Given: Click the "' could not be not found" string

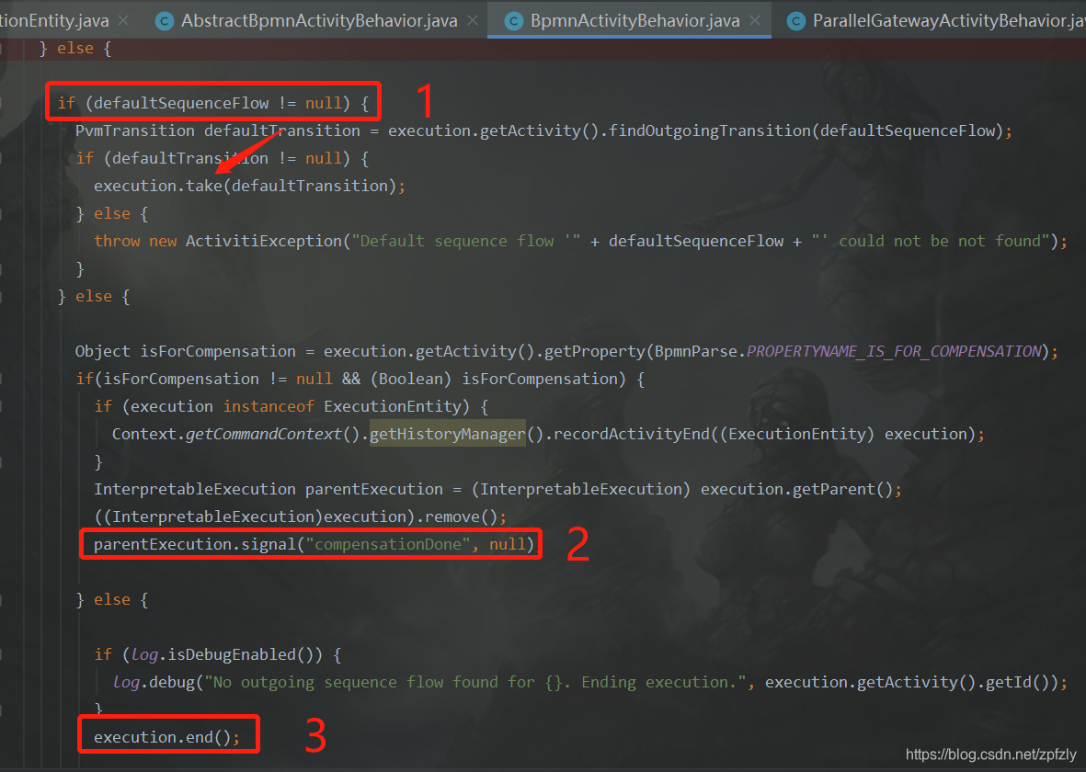Looking at the screenshot, I should tap(931, 241).
